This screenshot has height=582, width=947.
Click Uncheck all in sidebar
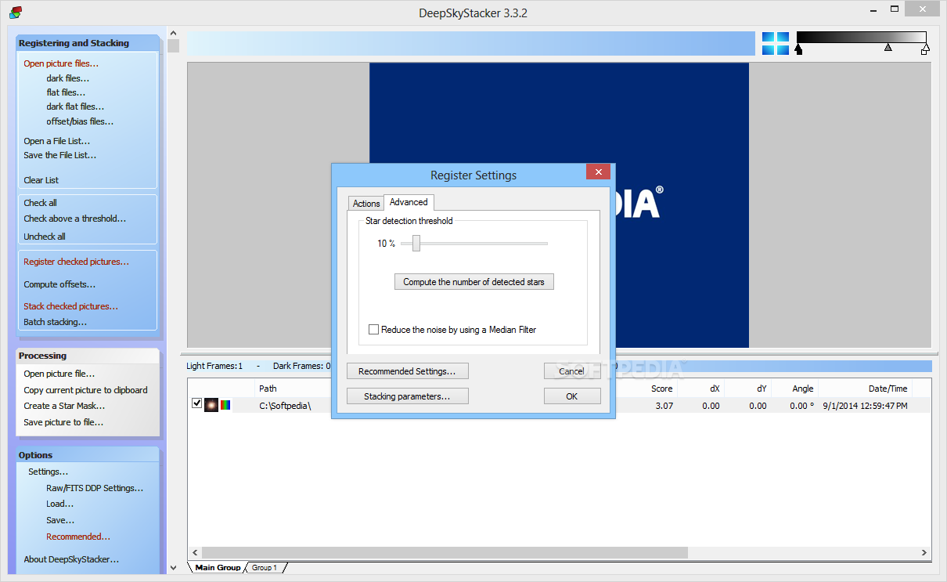pyautogui.click(x=45, y=237)
